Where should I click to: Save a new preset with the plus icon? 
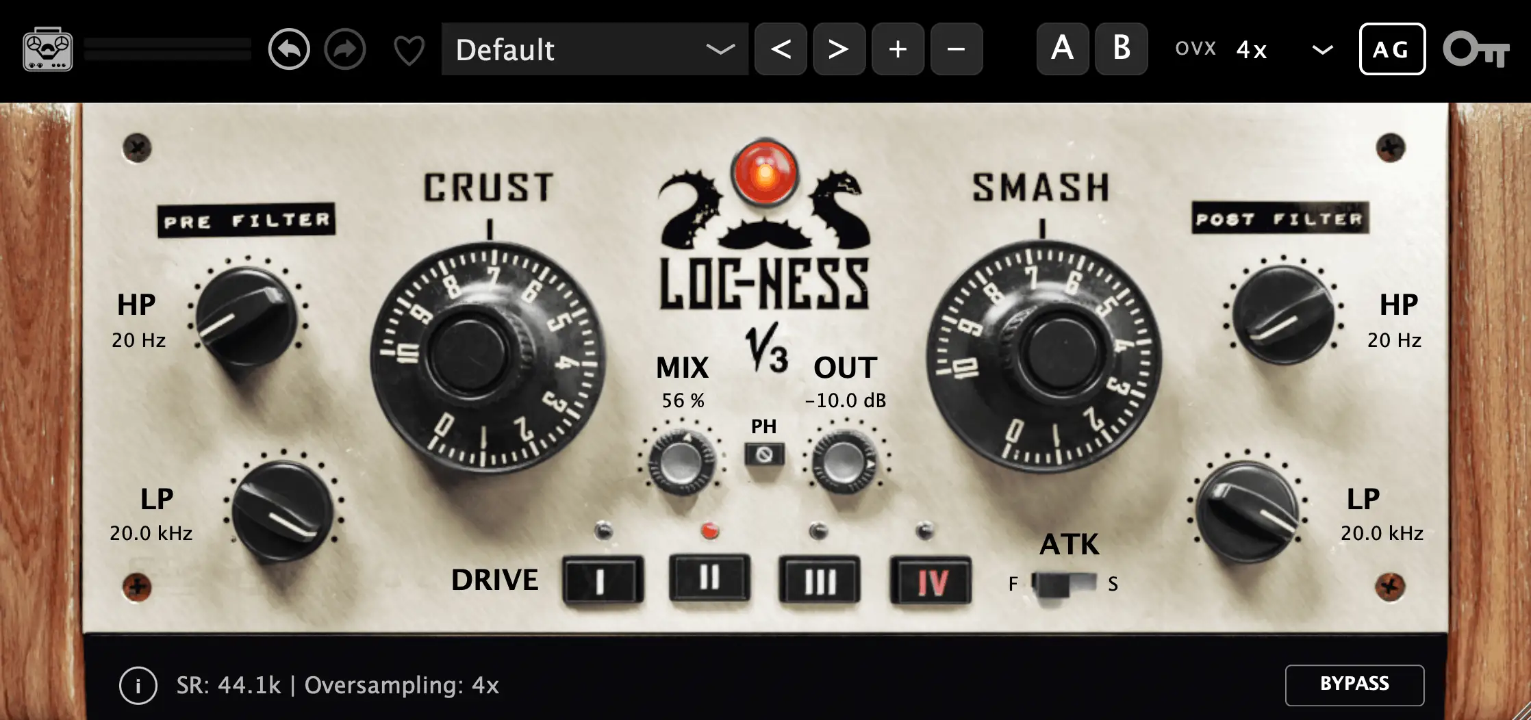898,49
